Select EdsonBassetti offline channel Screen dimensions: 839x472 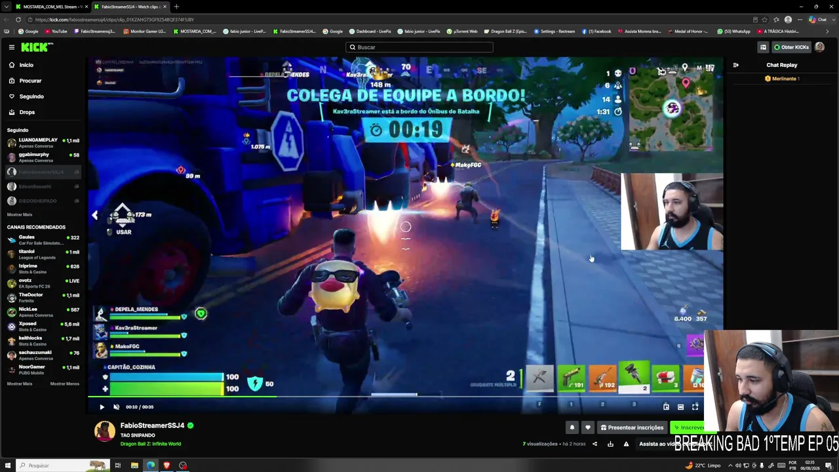tap(43, 186)
